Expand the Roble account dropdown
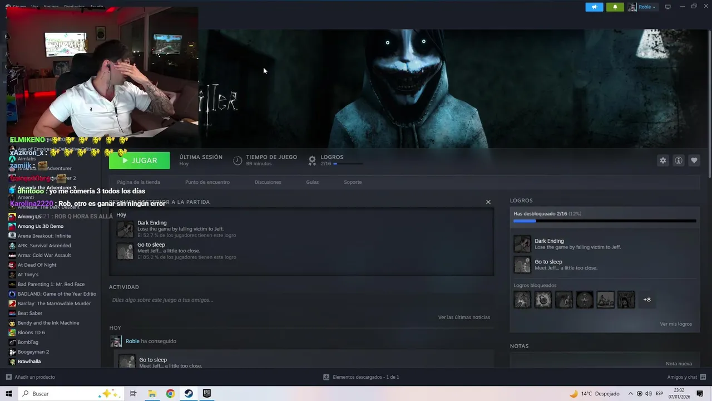 click(x=643, y=7)
